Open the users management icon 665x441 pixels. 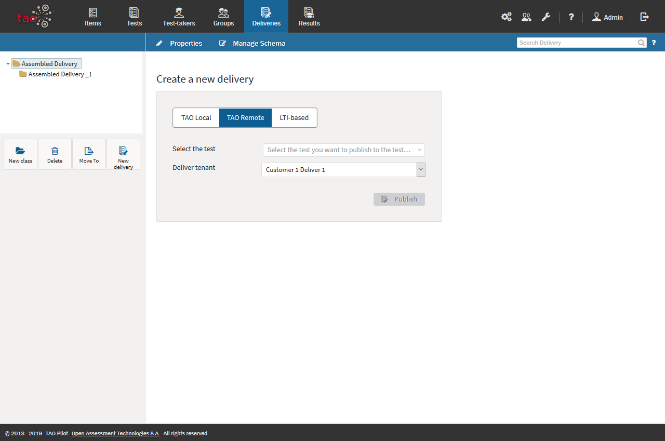coord(526,17)
